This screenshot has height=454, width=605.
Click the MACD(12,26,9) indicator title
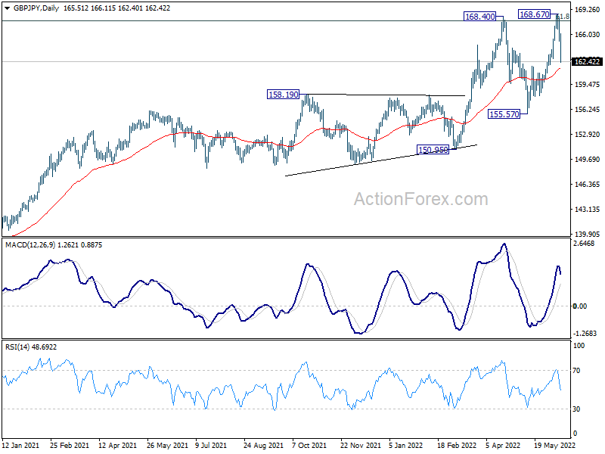[x=30, y=244]
